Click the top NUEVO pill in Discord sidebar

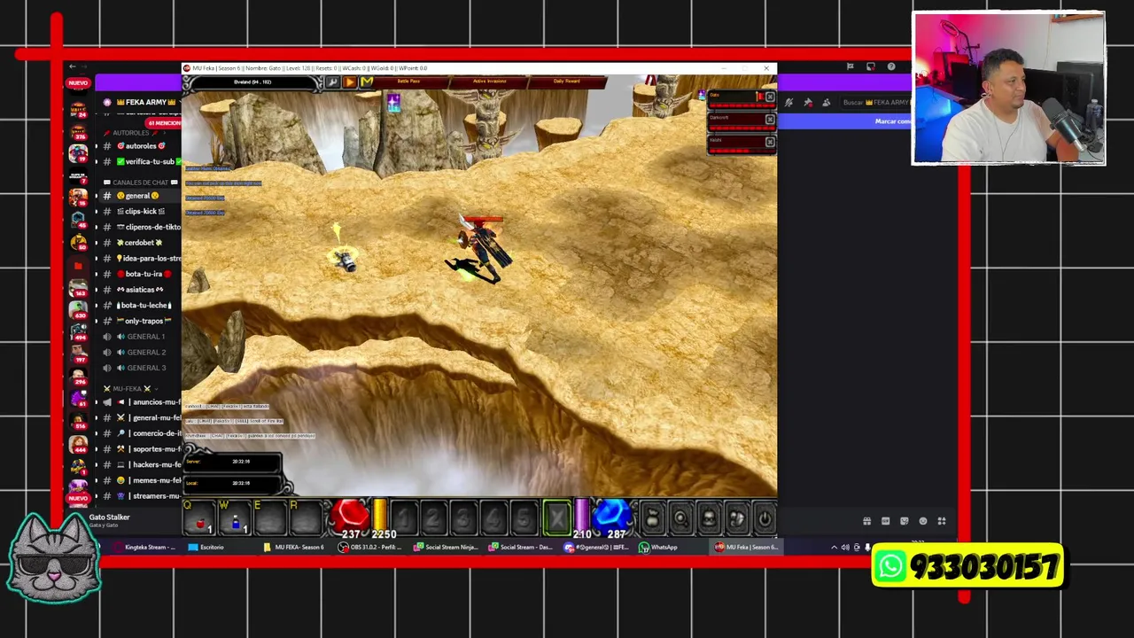[78, 83]
